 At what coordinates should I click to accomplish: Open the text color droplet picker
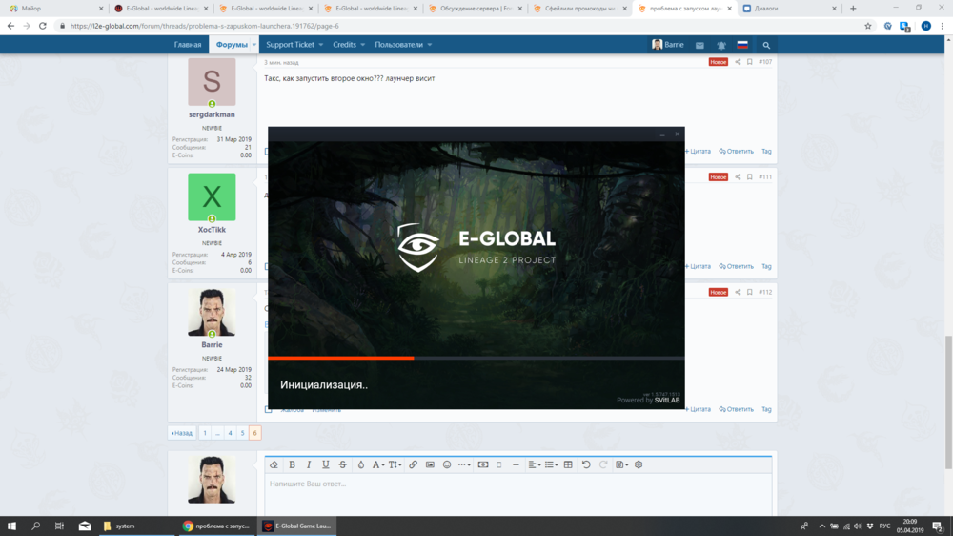click(360, 464)
